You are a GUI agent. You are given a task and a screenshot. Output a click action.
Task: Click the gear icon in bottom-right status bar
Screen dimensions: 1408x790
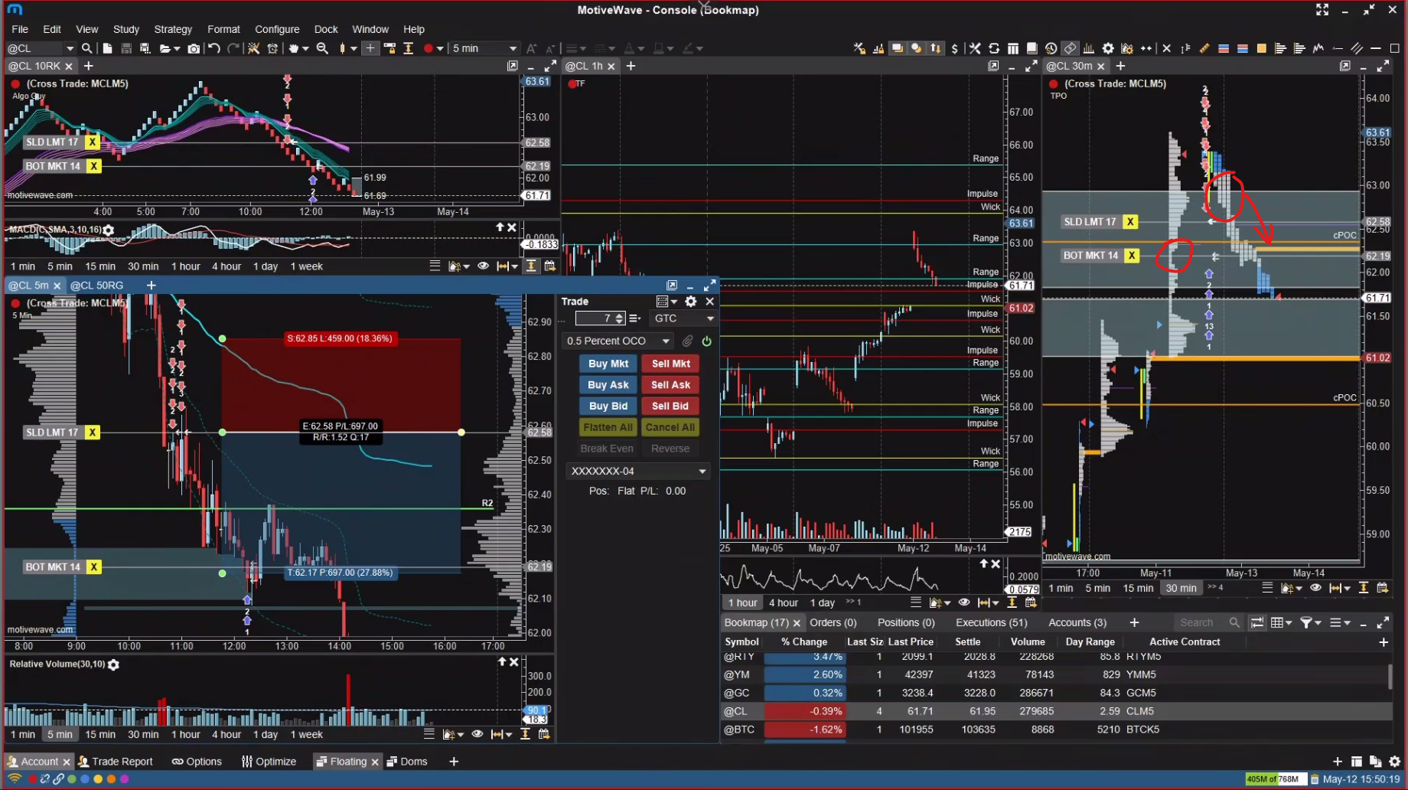point(1394,762)
